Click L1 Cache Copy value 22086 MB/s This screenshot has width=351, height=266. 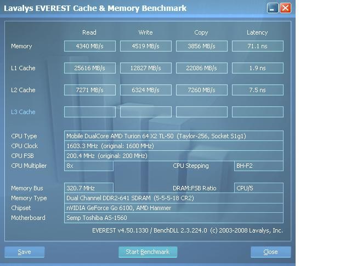(x=202, y=68)
